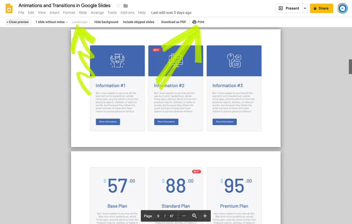Open the Landscape orientation dropdown
The image size is (352, 224).
click(81, 22)
